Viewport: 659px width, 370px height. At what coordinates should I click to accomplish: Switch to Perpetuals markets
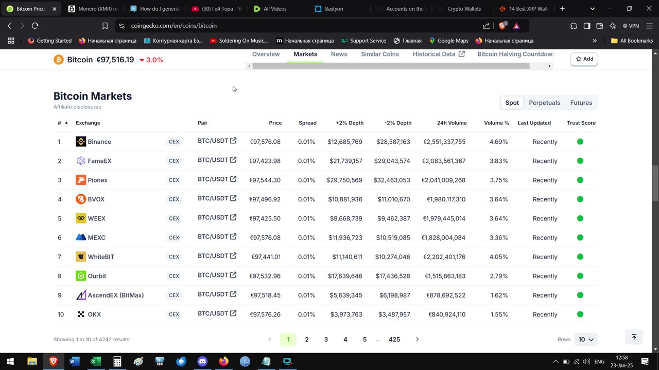tap(544, 103)
